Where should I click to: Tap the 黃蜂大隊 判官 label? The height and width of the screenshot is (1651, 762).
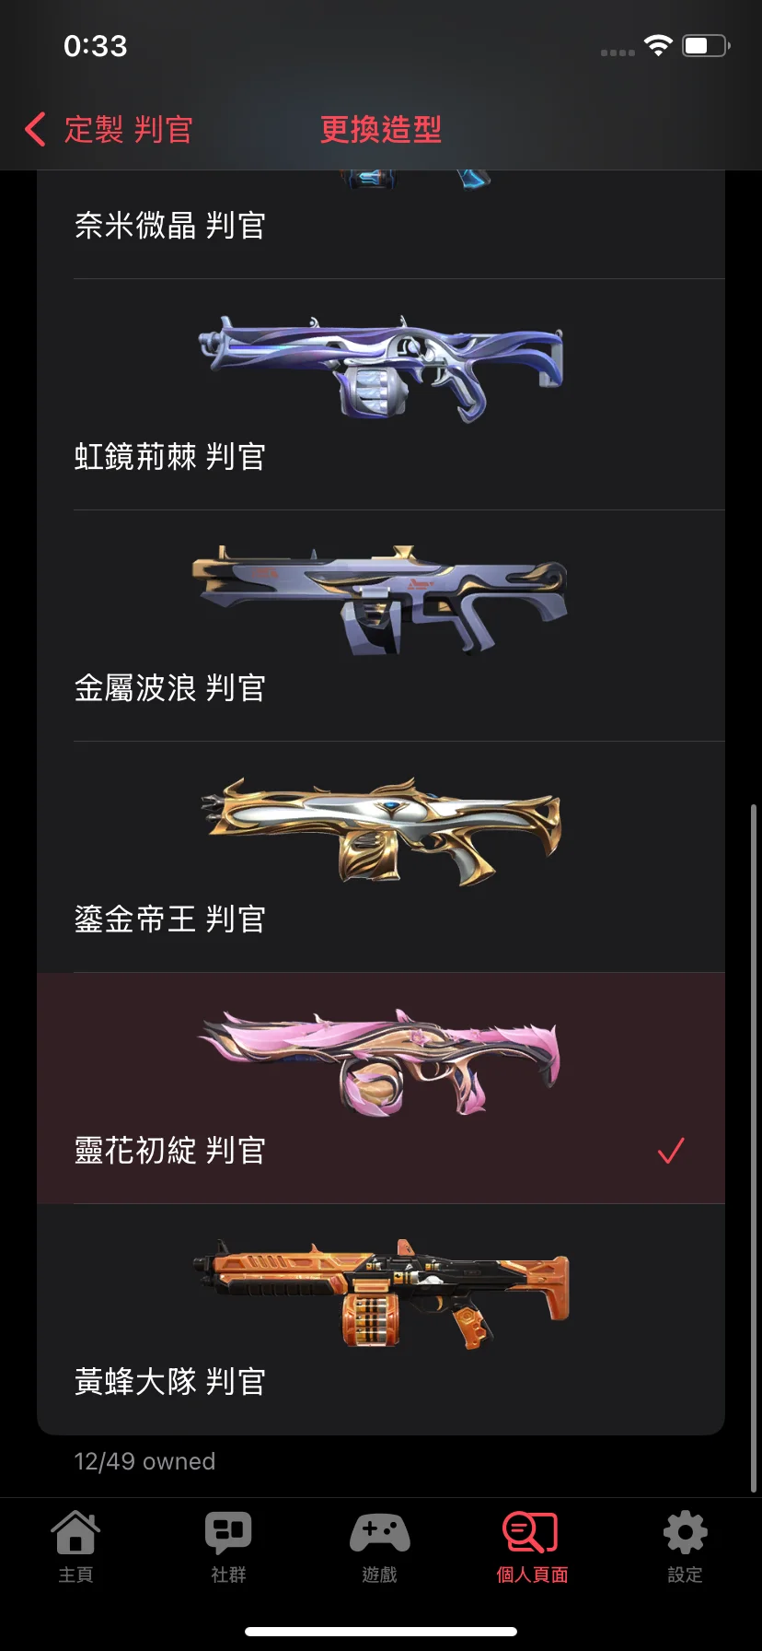(170, 1382)
